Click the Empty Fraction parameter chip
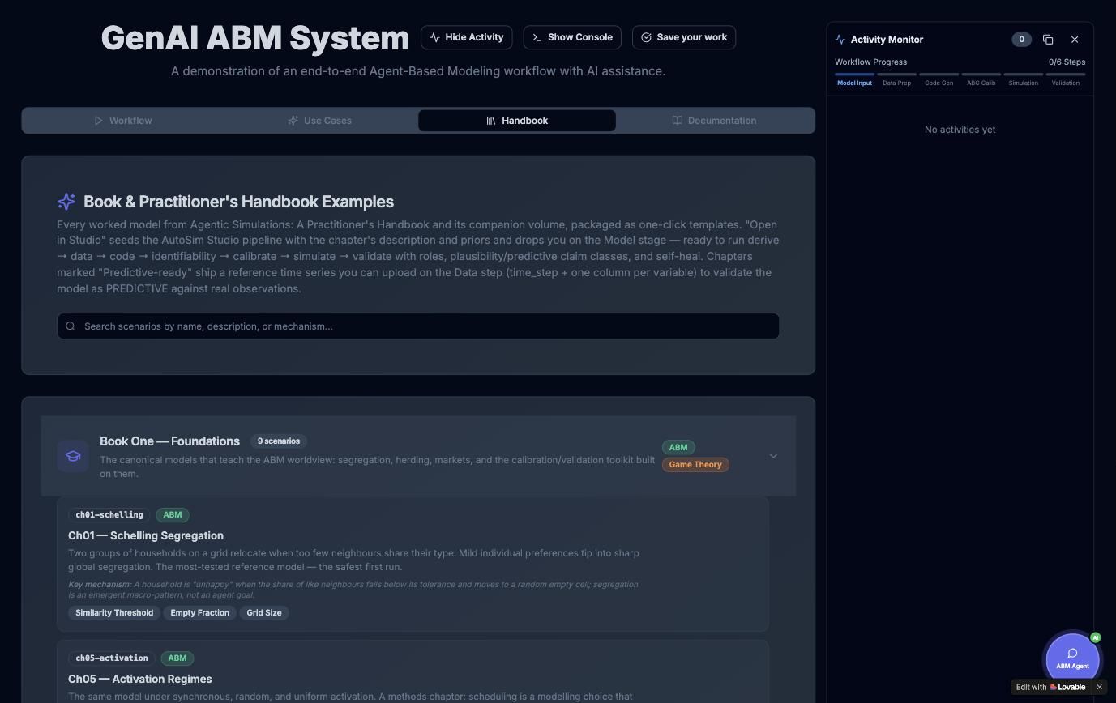The image size is (1116, 703). pyautogui.click(x=199, y=613)
